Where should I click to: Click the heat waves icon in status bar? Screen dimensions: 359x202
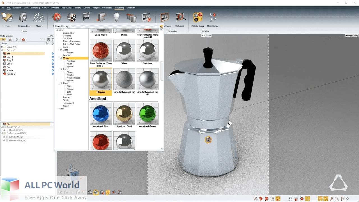pyautogui.click(x=256, y=199)
